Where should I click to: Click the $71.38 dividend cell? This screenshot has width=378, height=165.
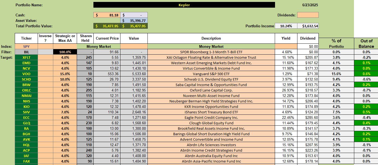(x=308, y=74)
